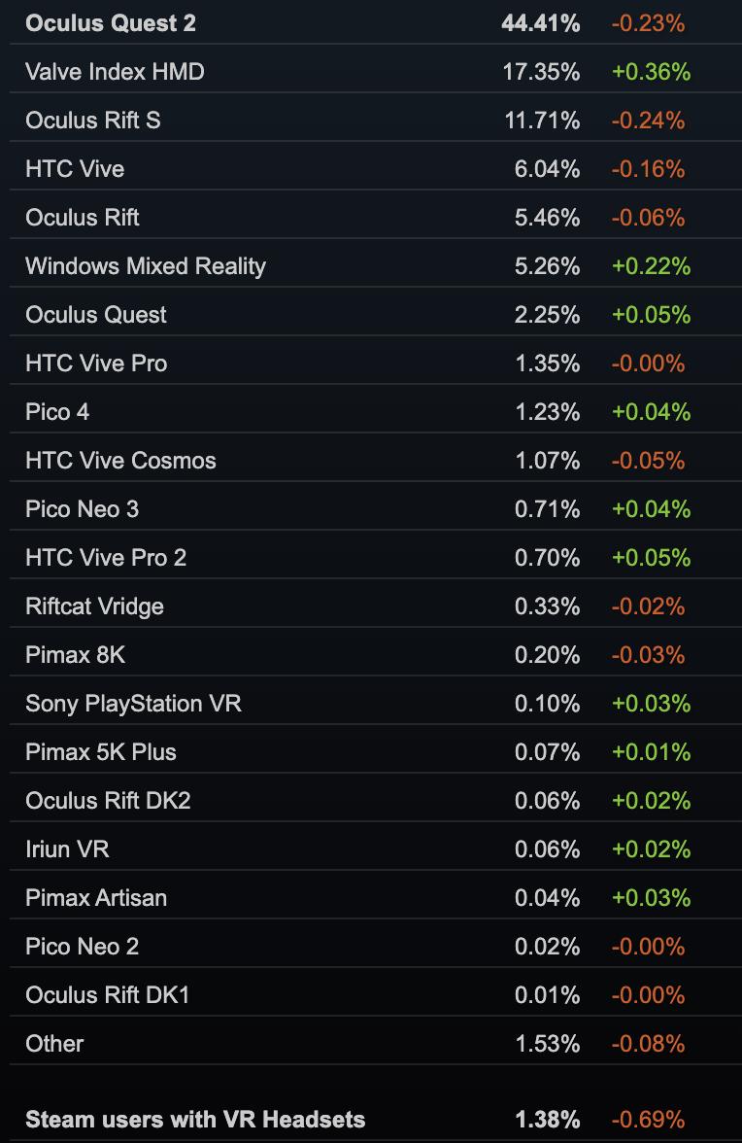Select the Other category row
Image resolution: width=742 pixels, height=1143 pixels.
[x=54, y=1044]
